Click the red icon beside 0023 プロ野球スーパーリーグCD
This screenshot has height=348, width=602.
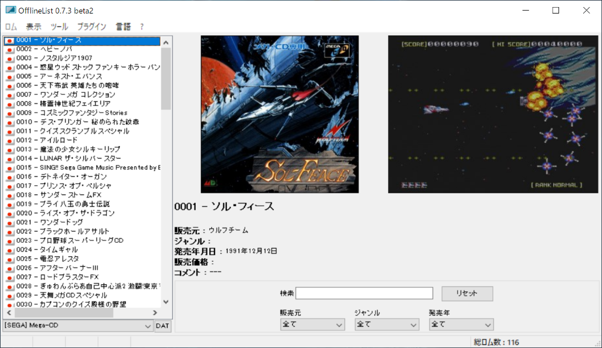(9, 241)
